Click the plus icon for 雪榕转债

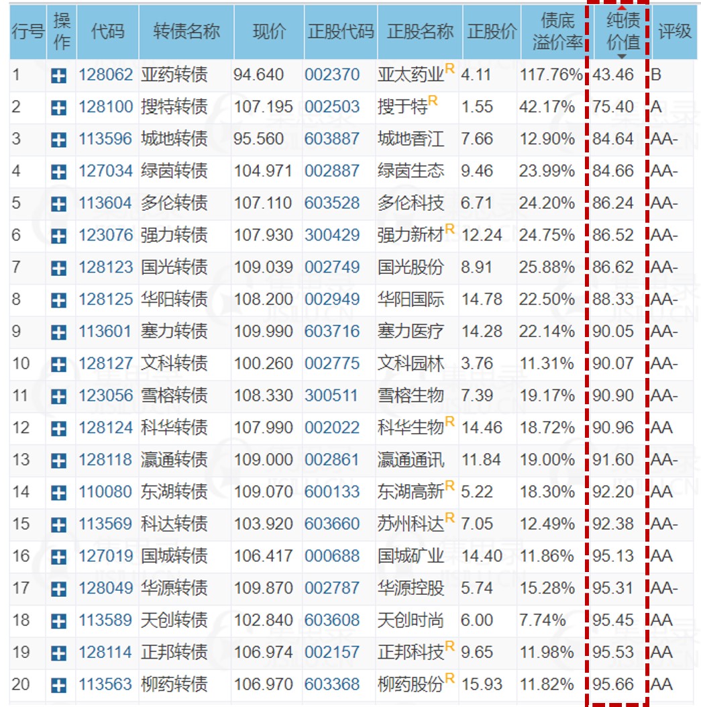[x=58, y=397]
